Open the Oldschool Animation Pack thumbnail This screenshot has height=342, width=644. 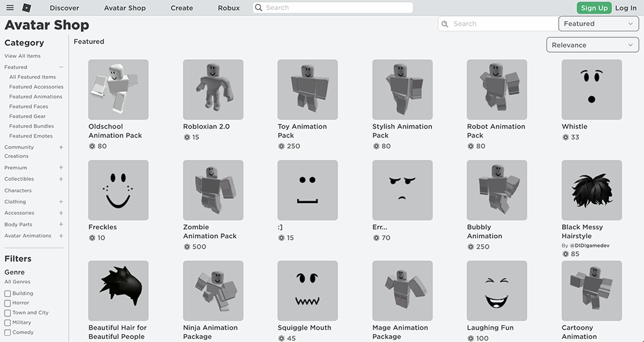click(x=118, y=89)
